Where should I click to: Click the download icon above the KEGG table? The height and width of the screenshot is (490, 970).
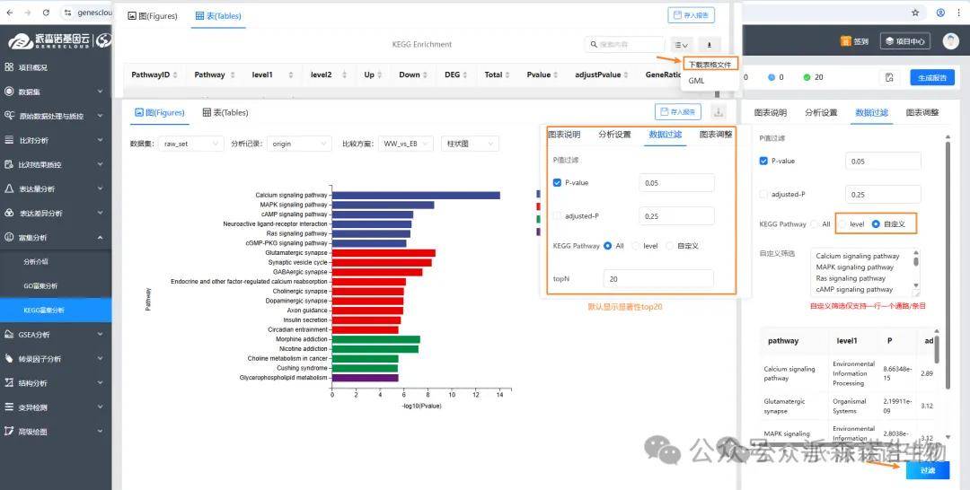pyautogui.click(x=709, y=44)
